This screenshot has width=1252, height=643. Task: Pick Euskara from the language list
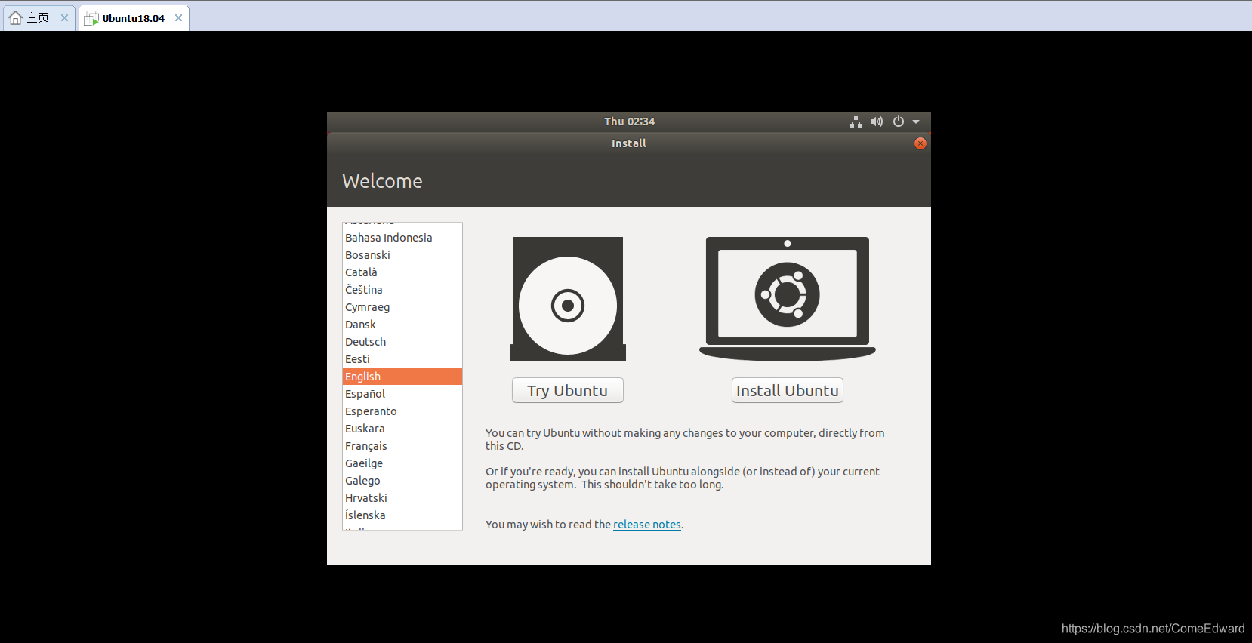tap(402, 429)
